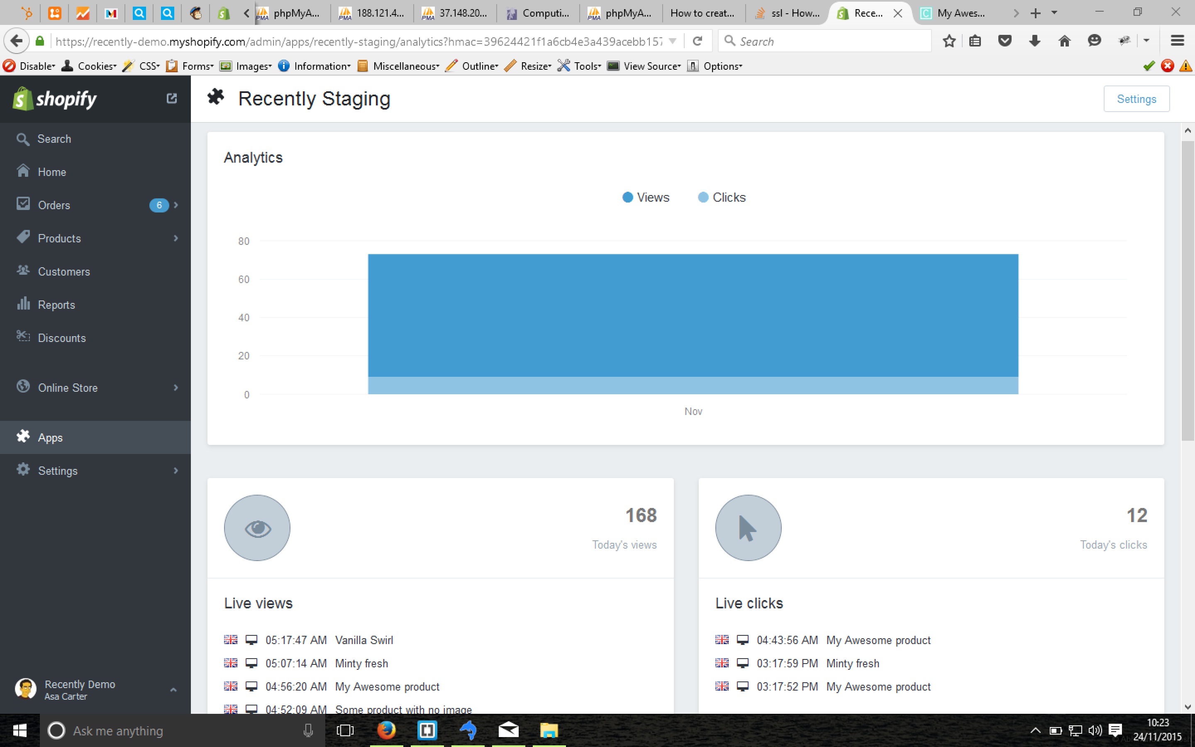Launch Firefox from the taskbar
Image resolution: width=1195 pixels, height=747 pixels.
click(x=386, y=730)
